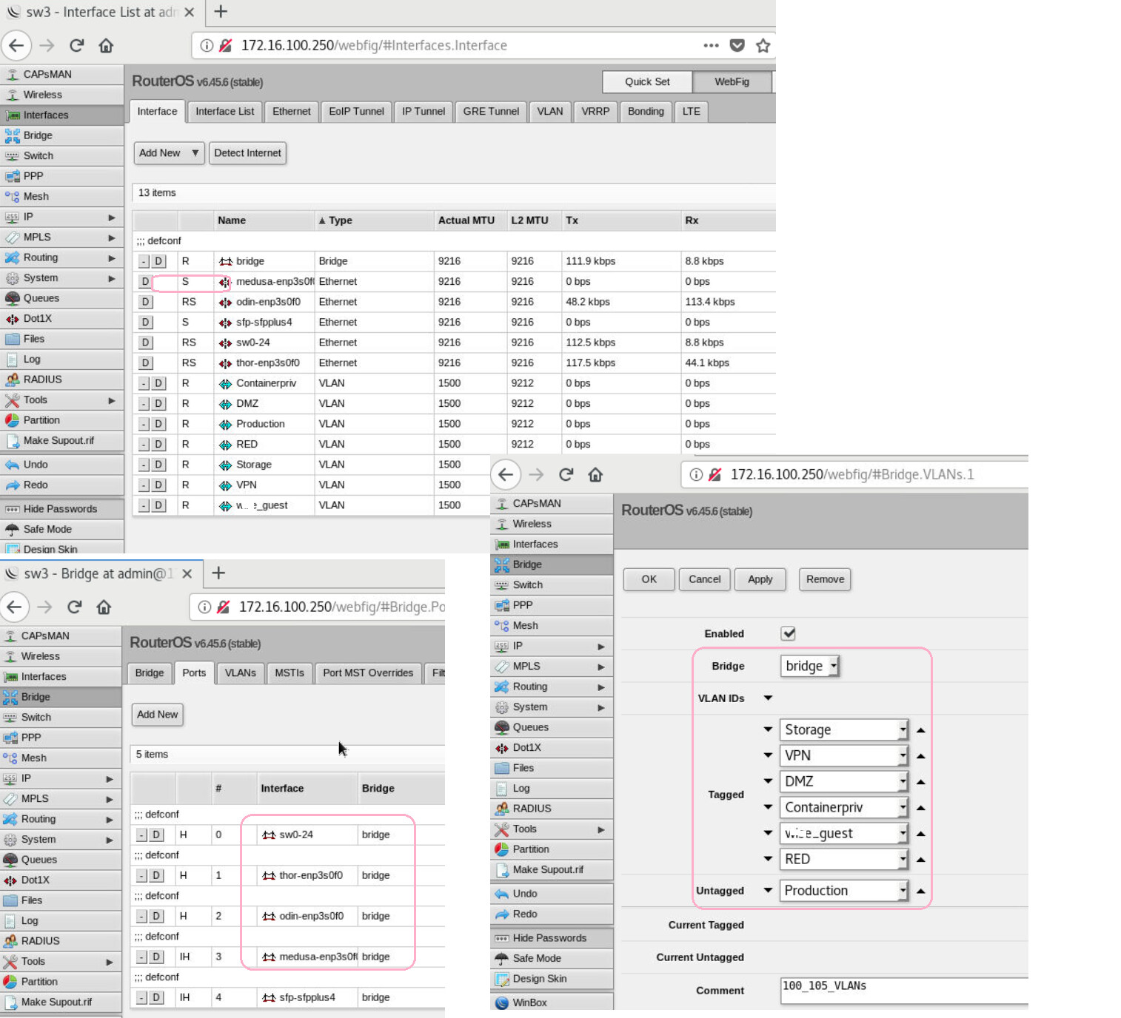Select Bridge in the top window sidebar
1121x1018 pixels.
61,135
